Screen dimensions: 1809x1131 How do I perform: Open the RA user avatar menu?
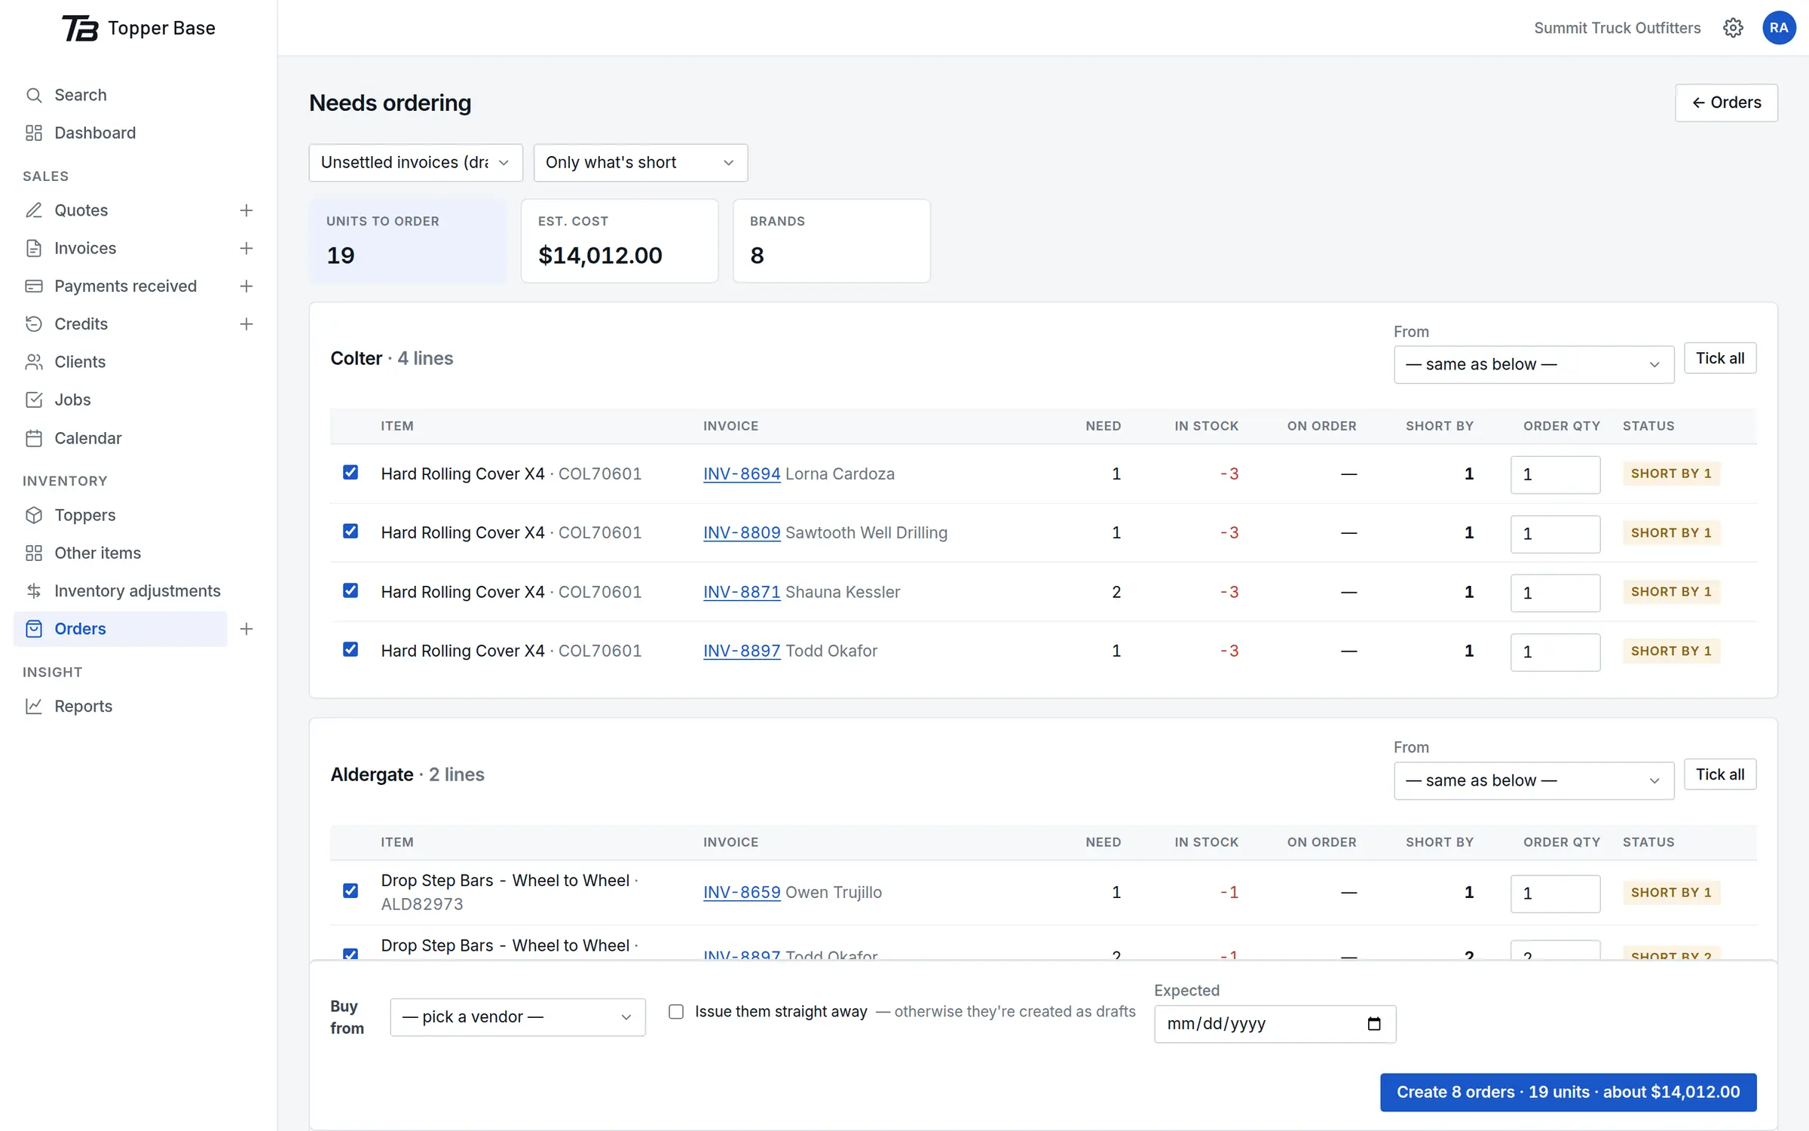pyautogui.click(x=1779, y=28)
